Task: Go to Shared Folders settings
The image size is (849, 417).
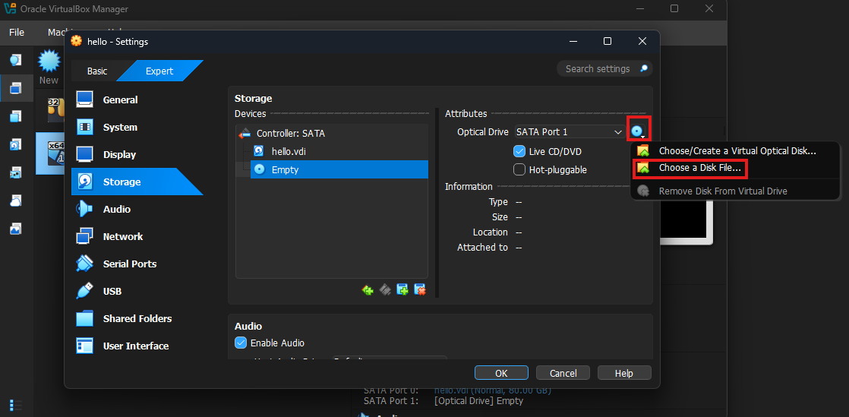Action: coord(137,318)
